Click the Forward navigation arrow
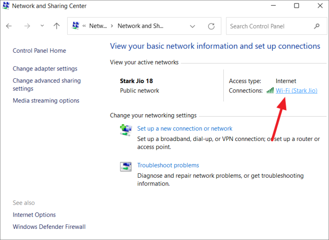Viewport: 329px width, 240px height. coord(27,26)
